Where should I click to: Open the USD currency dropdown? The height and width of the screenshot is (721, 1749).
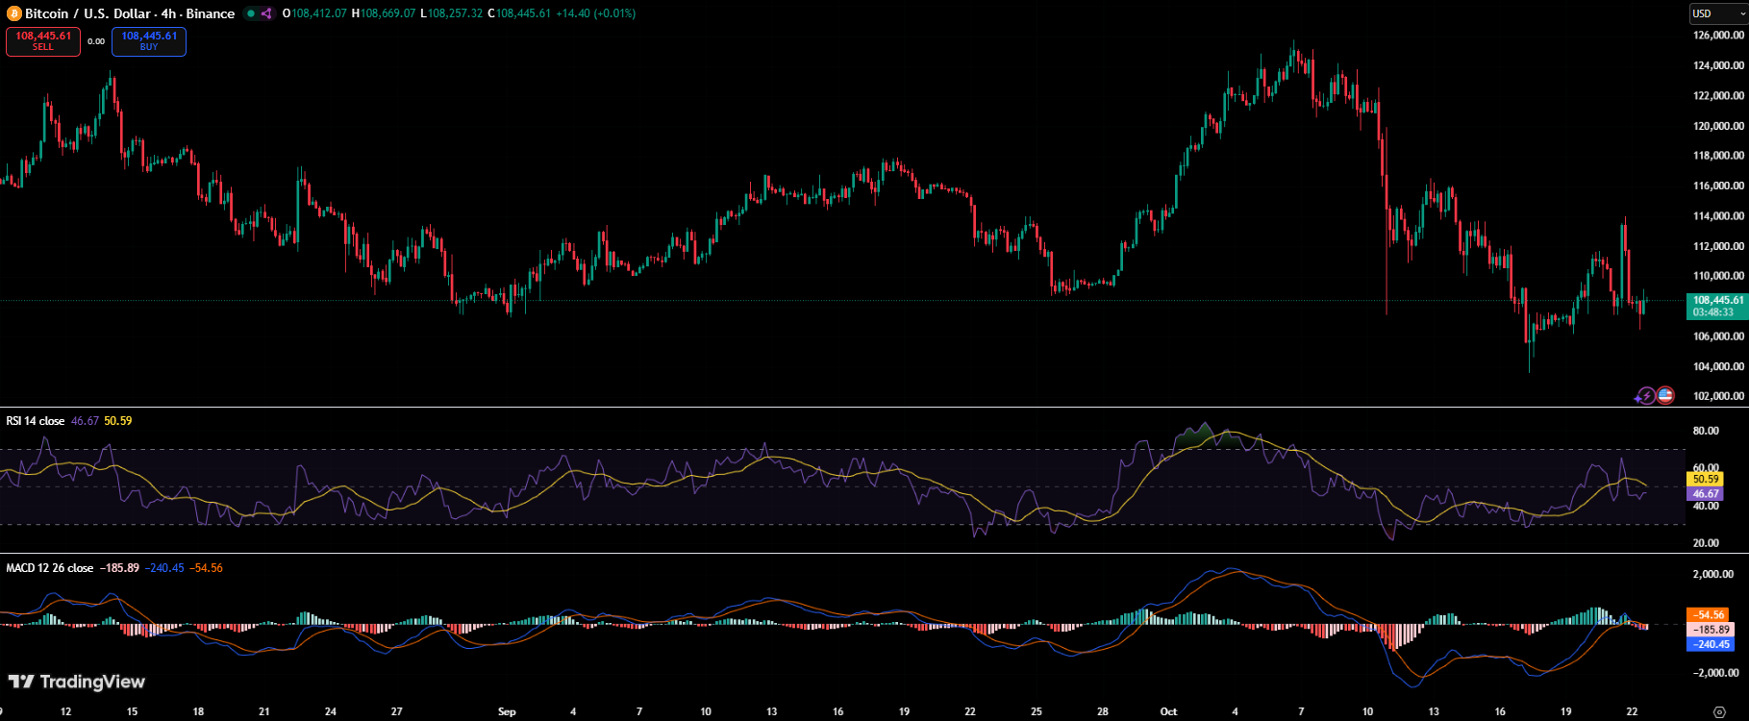[x=1717, y=13]
